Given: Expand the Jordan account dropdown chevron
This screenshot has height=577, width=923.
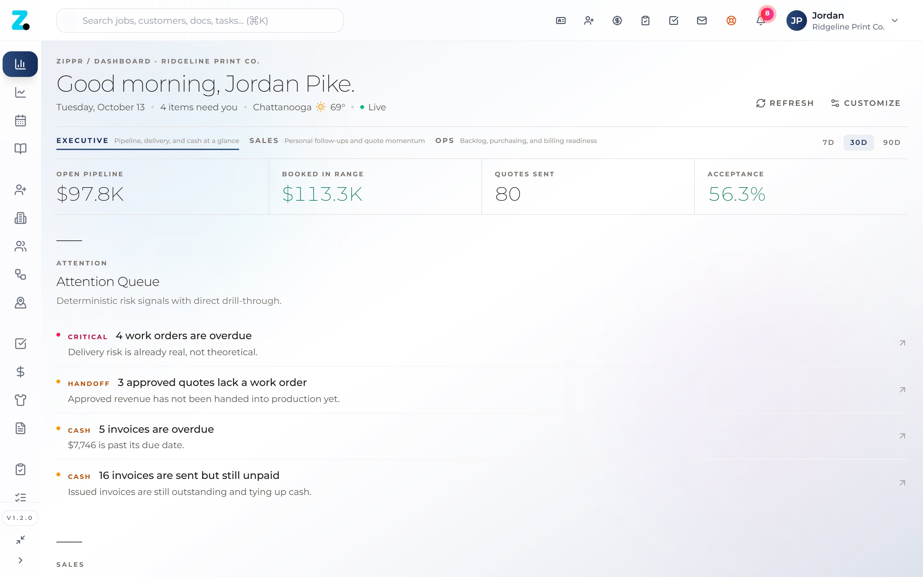Looking at the screenshot, I should pos(895,21).
